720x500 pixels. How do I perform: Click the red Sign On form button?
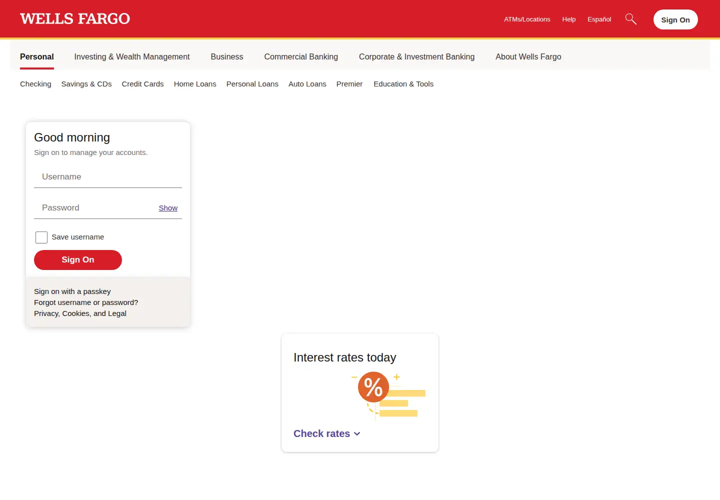[78, 260]
